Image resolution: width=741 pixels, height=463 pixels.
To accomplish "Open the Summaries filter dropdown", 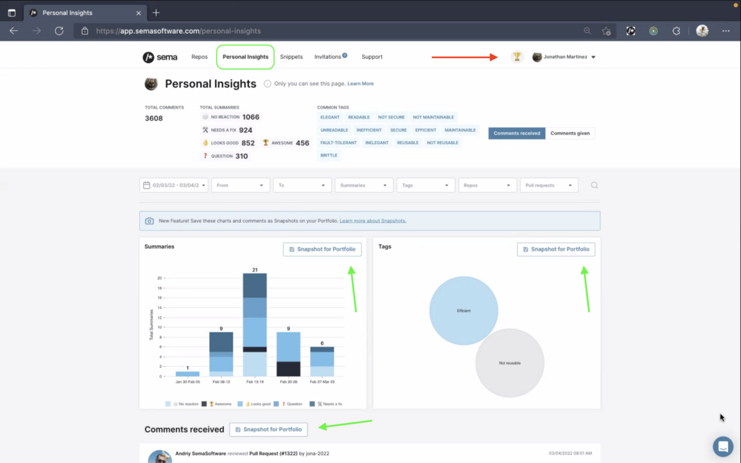I will [x=364, y=185].
